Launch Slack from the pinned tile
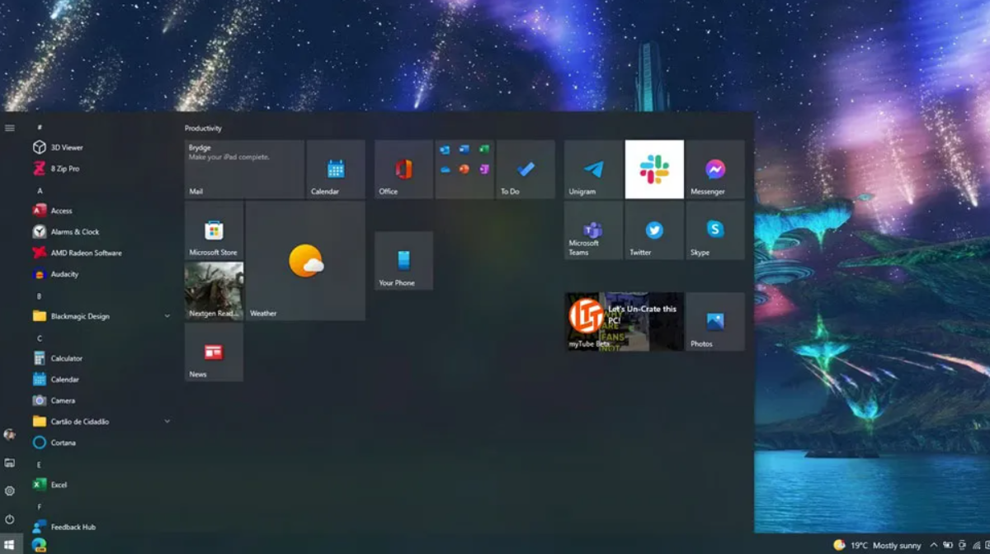The width and height of the screenshot is (990, 554). 654,169
